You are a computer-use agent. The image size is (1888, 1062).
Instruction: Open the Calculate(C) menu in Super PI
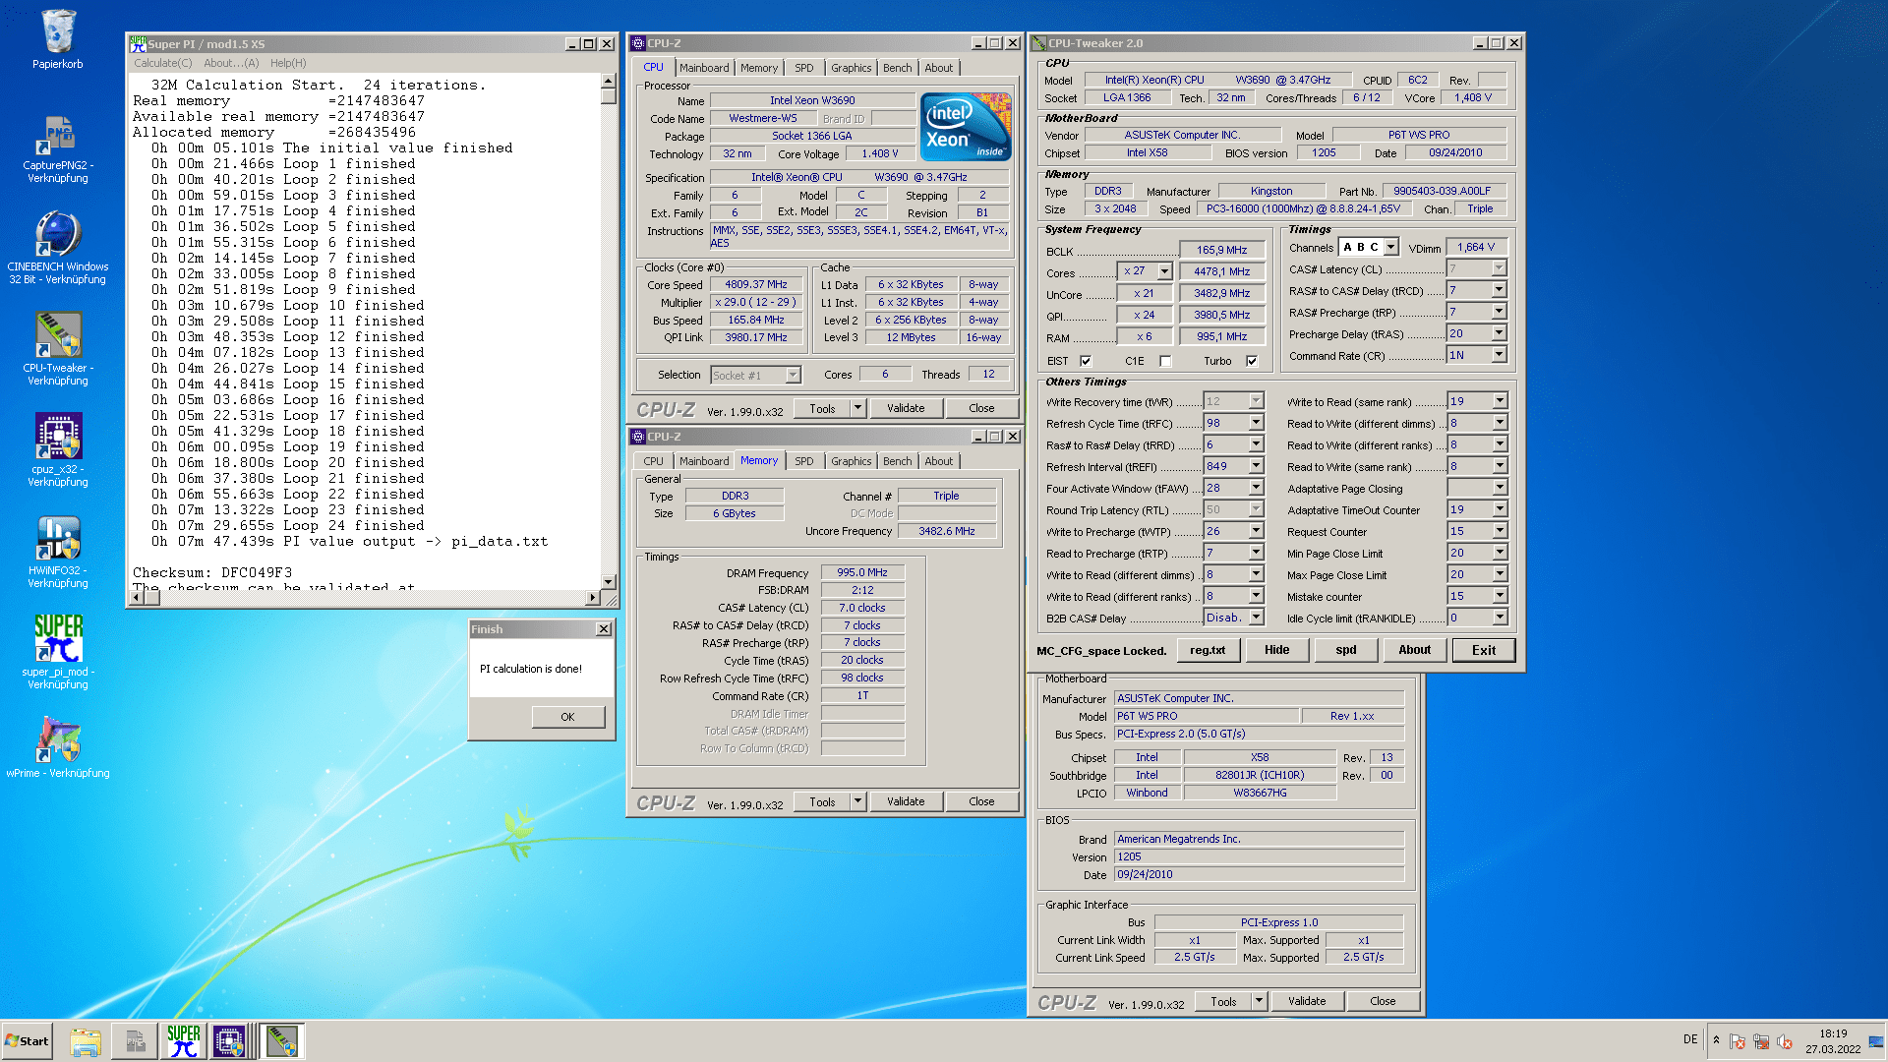coord(163,63)
